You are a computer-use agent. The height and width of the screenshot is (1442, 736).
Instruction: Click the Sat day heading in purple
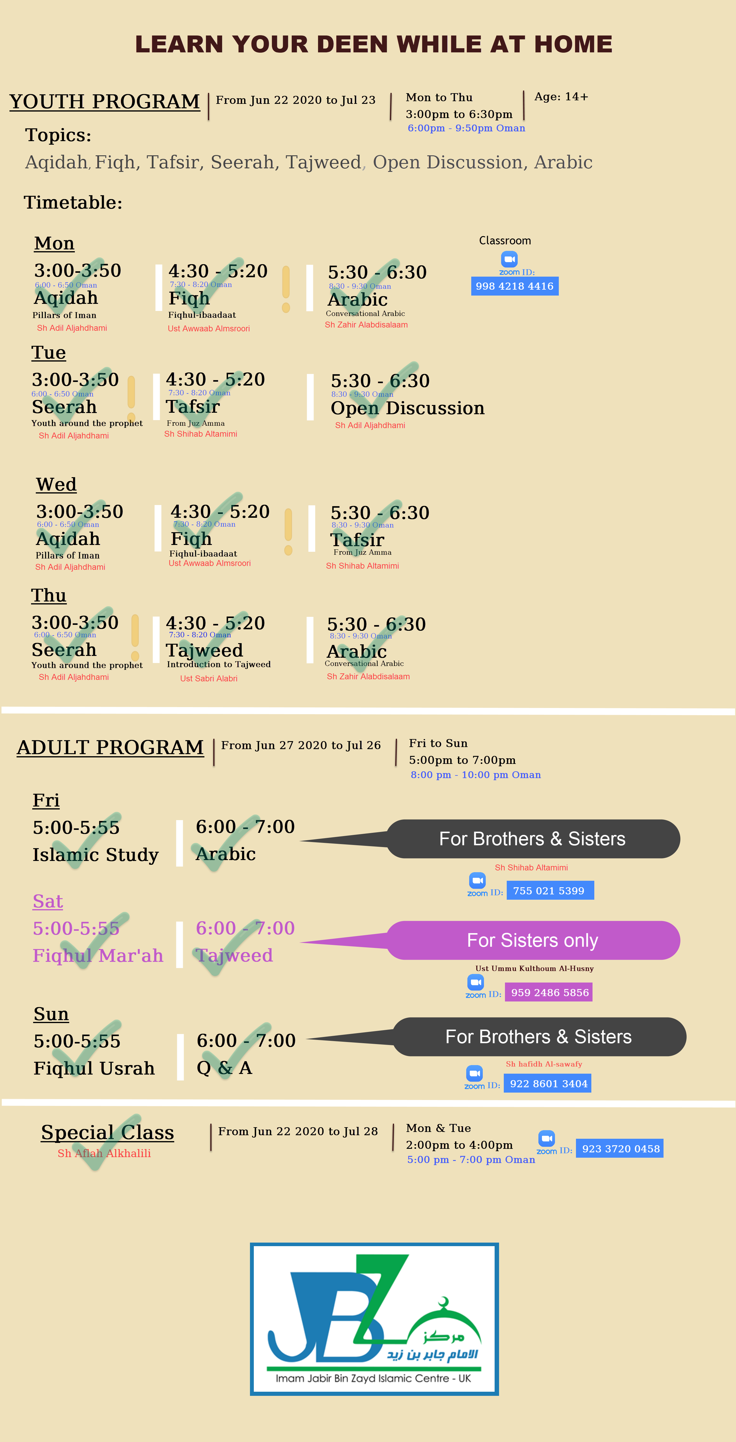[48, 901]
